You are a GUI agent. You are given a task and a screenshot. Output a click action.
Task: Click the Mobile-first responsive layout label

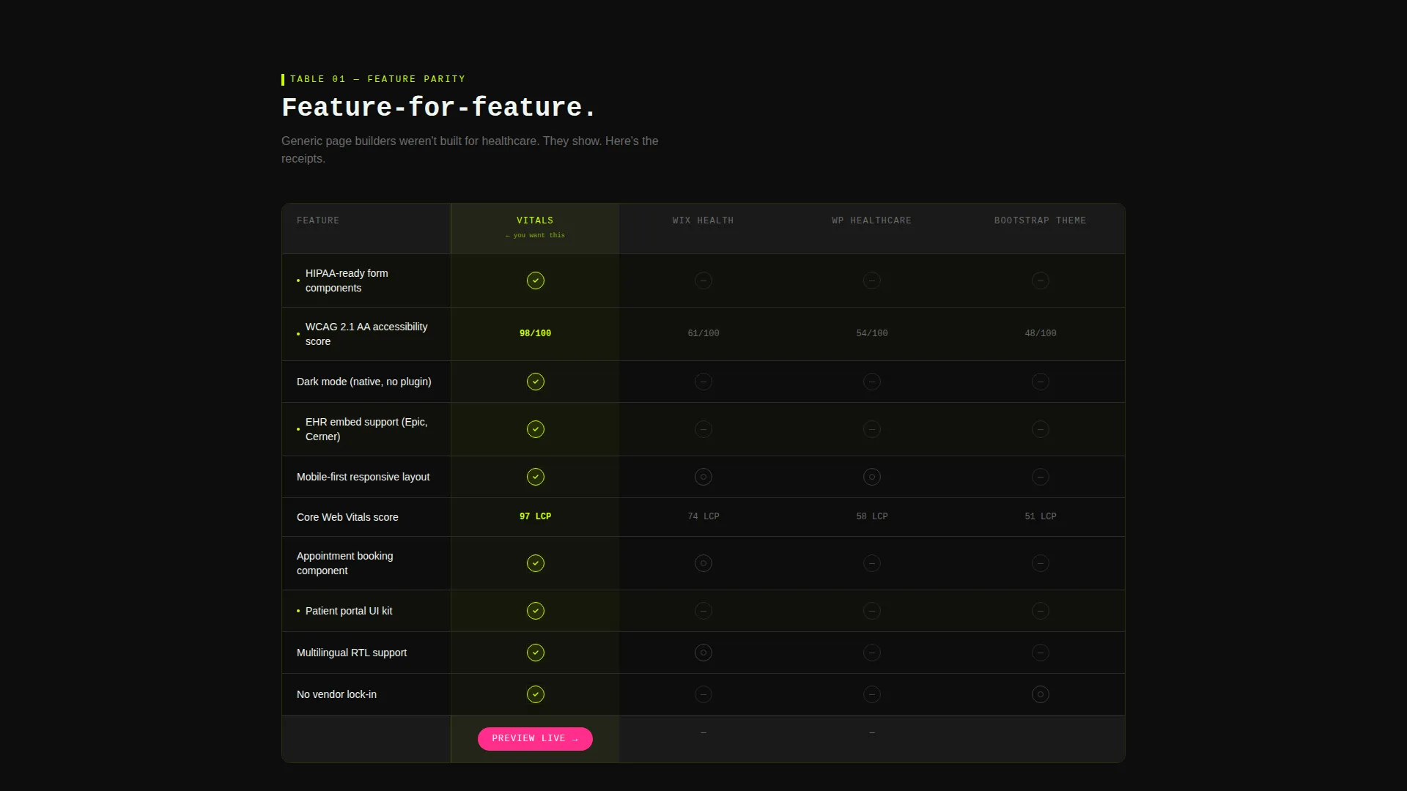(363, 477)
